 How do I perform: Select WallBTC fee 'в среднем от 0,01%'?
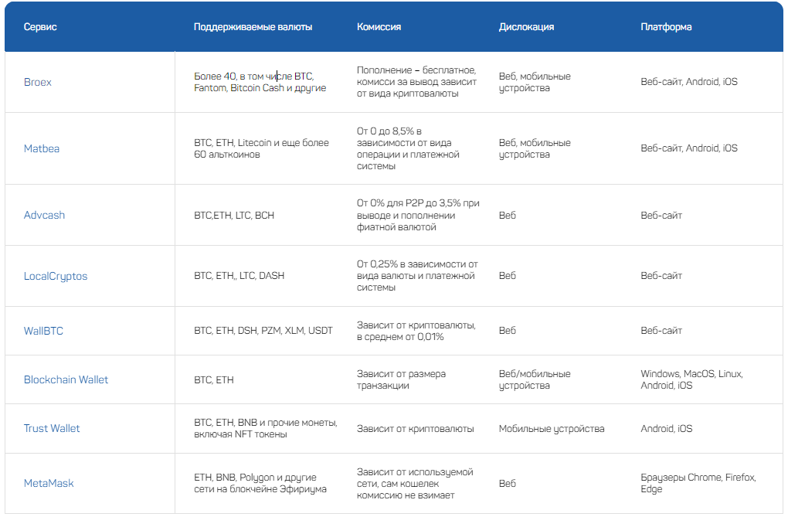point(400,337)
